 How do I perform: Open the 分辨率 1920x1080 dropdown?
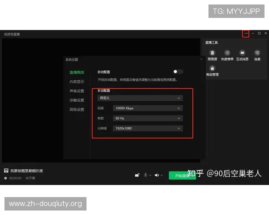[x=148, y=128]
